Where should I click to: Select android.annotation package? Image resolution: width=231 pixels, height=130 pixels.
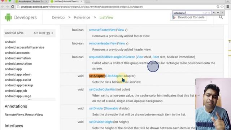pos(18,64)
